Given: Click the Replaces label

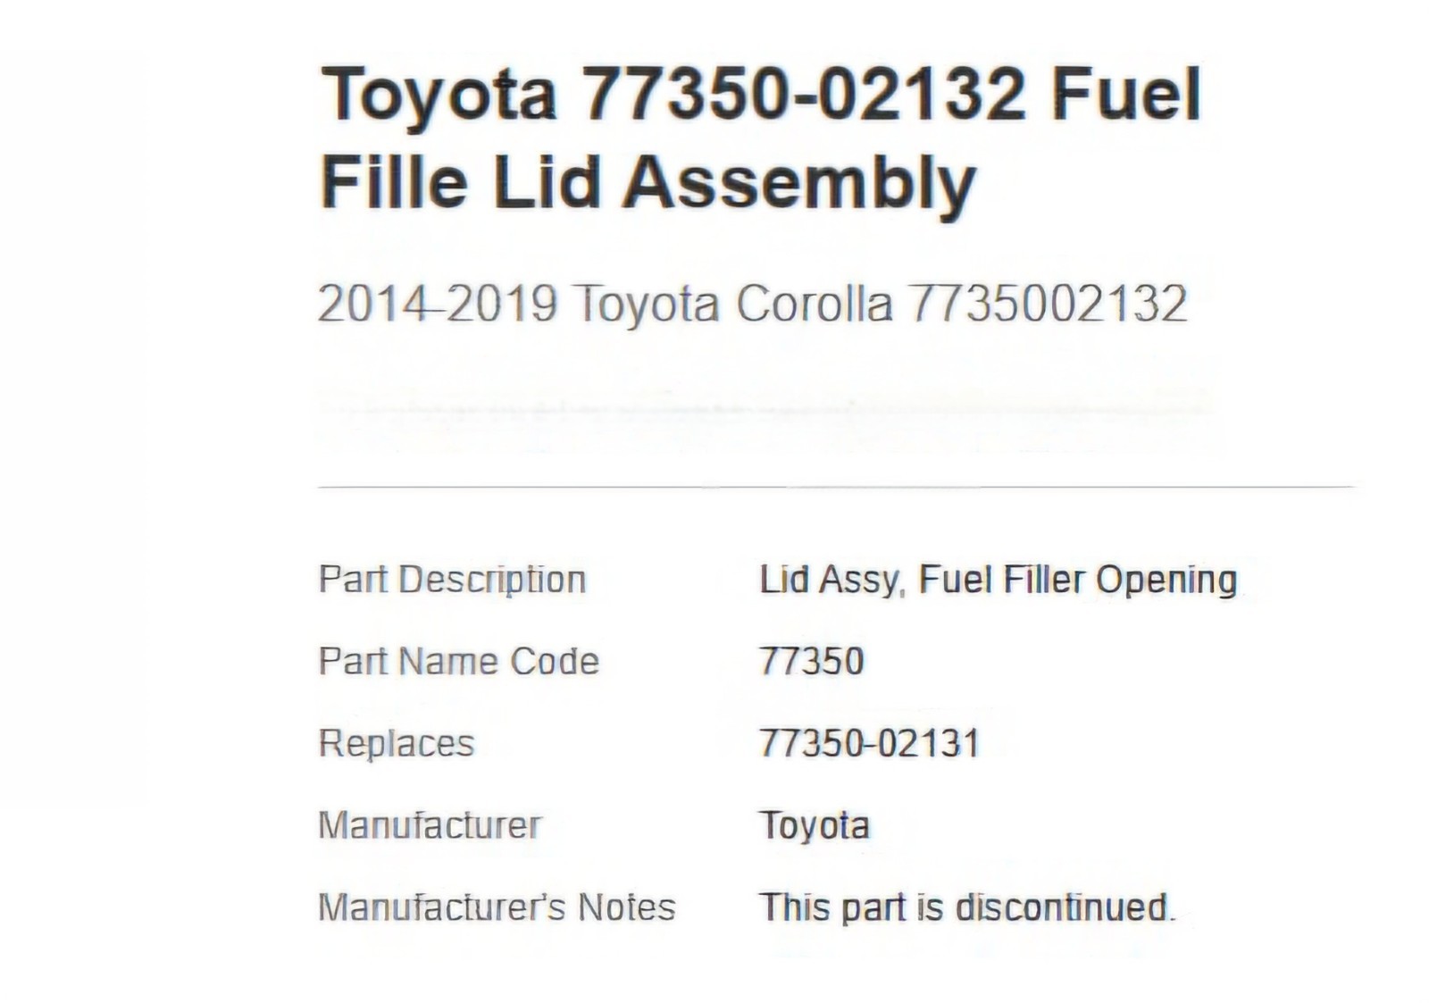Looking at the screenshot, I should coord(397,744).
